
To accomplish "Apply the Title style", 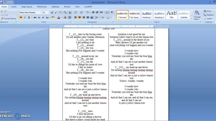I will [171, 15].
